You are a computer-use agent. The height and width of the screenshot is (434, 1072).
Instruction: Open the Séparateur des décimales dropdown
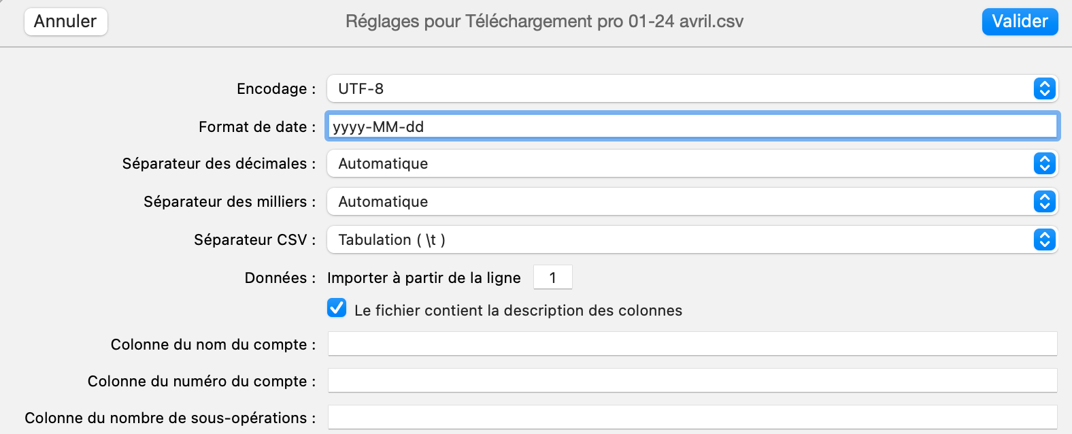click(680, 163)
